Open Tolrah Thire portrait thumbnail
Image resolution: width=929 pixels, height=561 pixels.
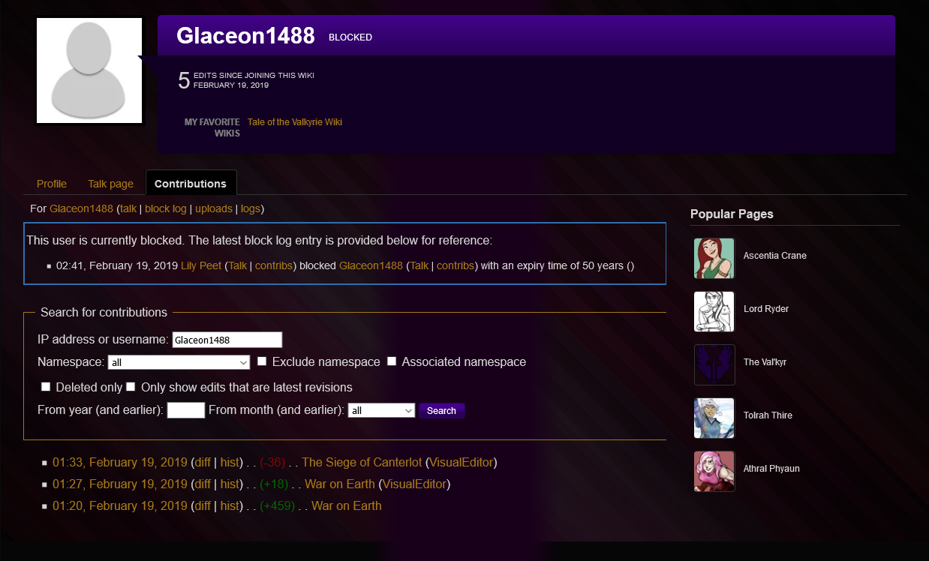[714, 418]
